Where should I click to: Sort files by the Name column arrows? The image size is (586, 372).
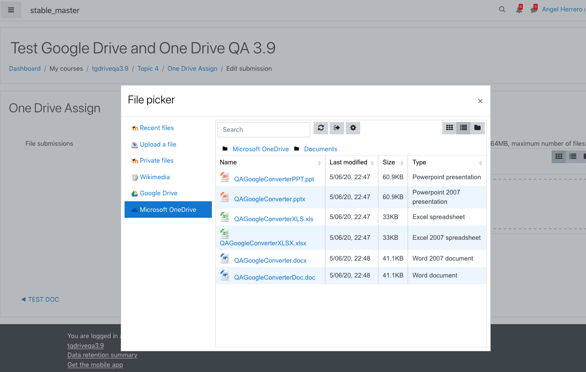click(319, 163)
